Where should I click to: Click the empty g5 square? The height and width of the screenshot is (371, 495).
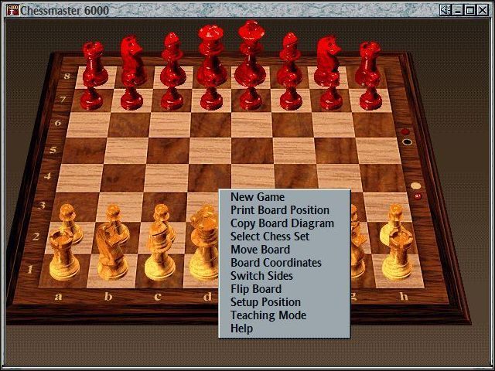(336, 151)
